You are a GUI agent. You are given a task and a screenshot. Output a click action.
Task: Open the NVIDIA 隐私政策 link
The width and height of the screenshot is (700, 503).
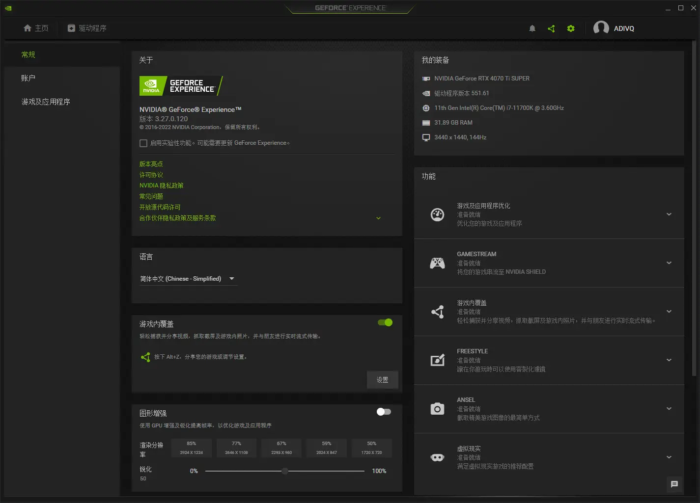[x=161, y=185]
